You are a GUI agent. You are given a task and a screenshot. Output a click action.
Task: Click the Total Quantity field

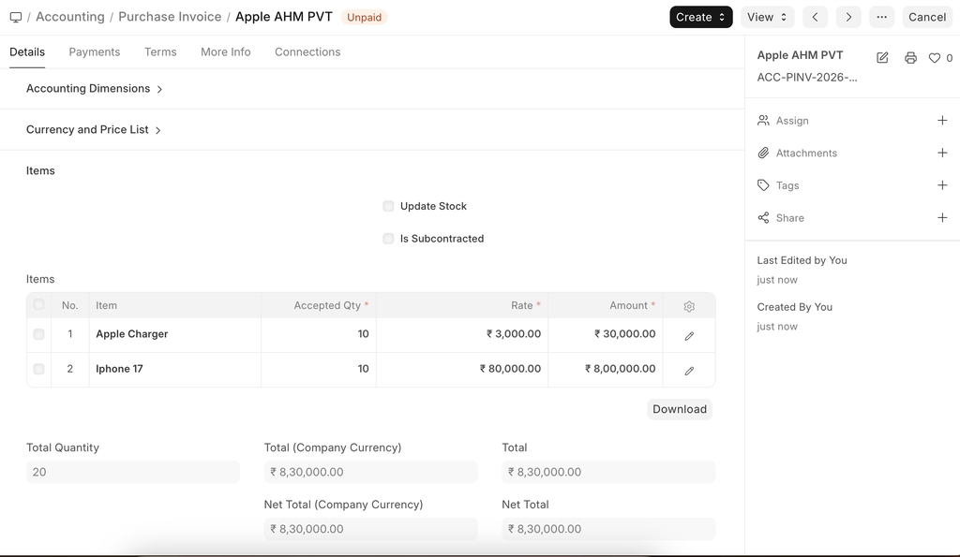[133, 472]
